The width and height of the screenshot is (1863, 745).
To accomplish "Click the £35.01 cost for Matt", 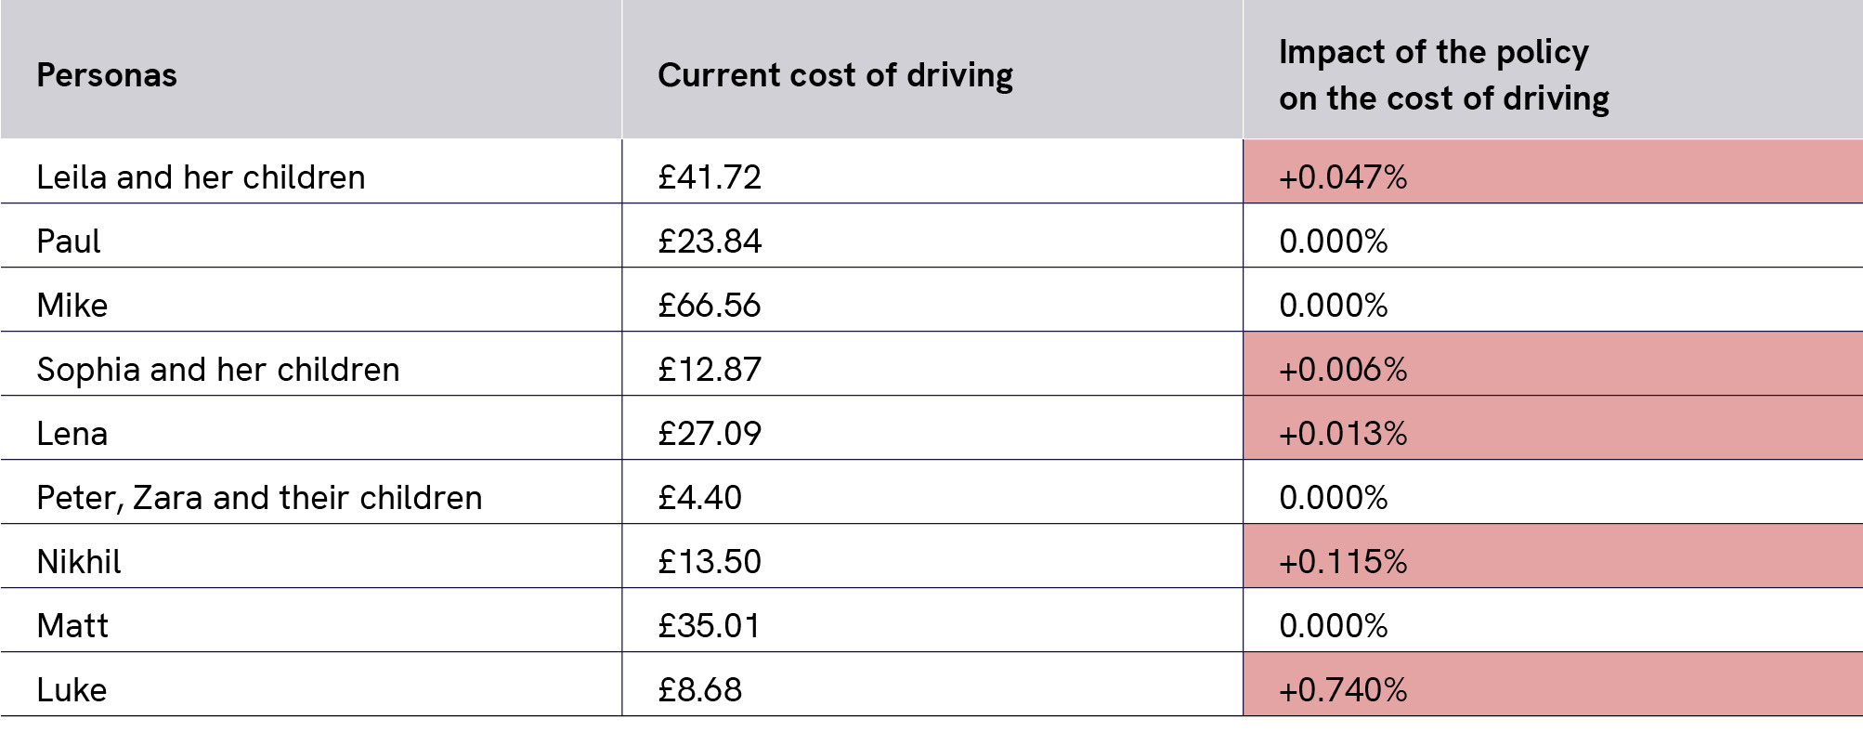I will pyautogui.click(x=710, y=625).
